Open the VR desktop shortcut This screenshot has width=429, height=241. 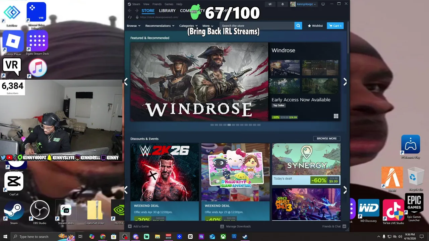[12, 68]
